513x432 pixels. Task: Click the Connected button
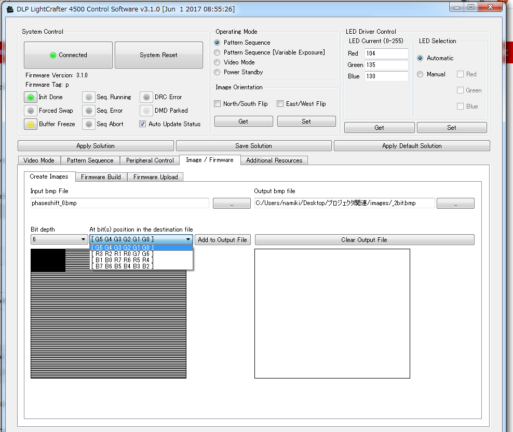(x=68, y=55)
